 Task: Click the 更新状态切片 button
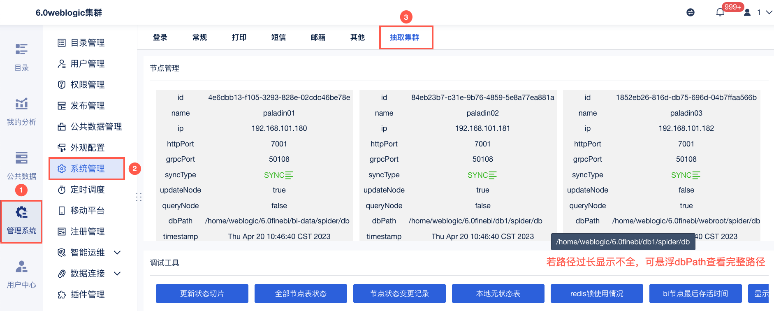click(x=202, y=293)
